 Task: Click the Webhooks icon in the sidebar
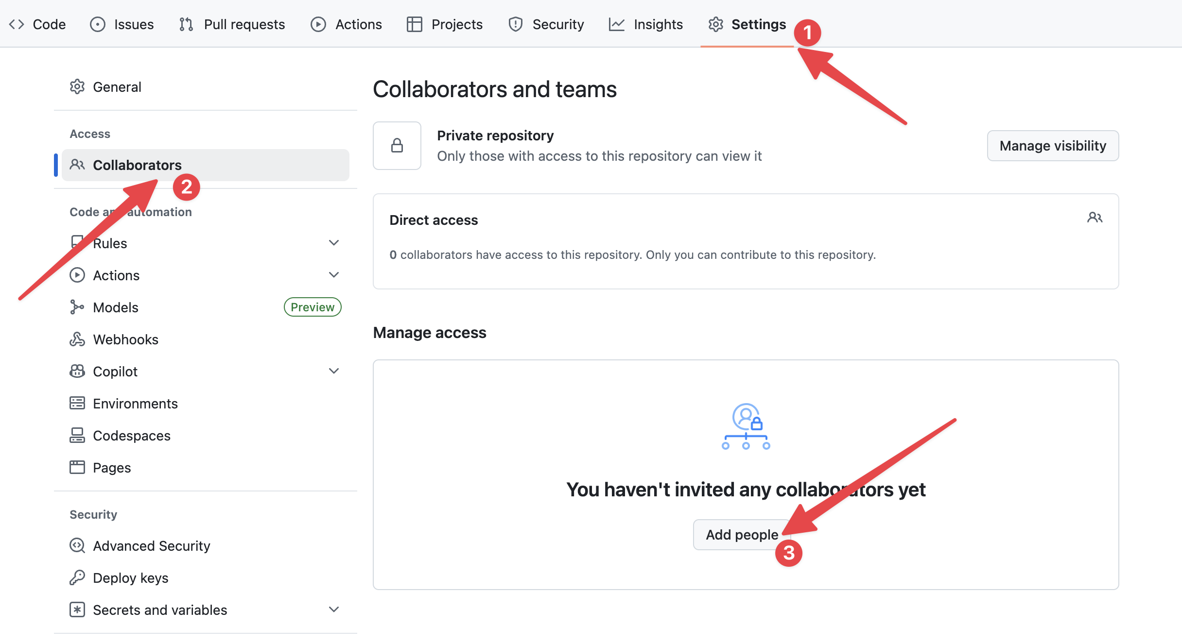pyautogui.click(x=77, y=339)
